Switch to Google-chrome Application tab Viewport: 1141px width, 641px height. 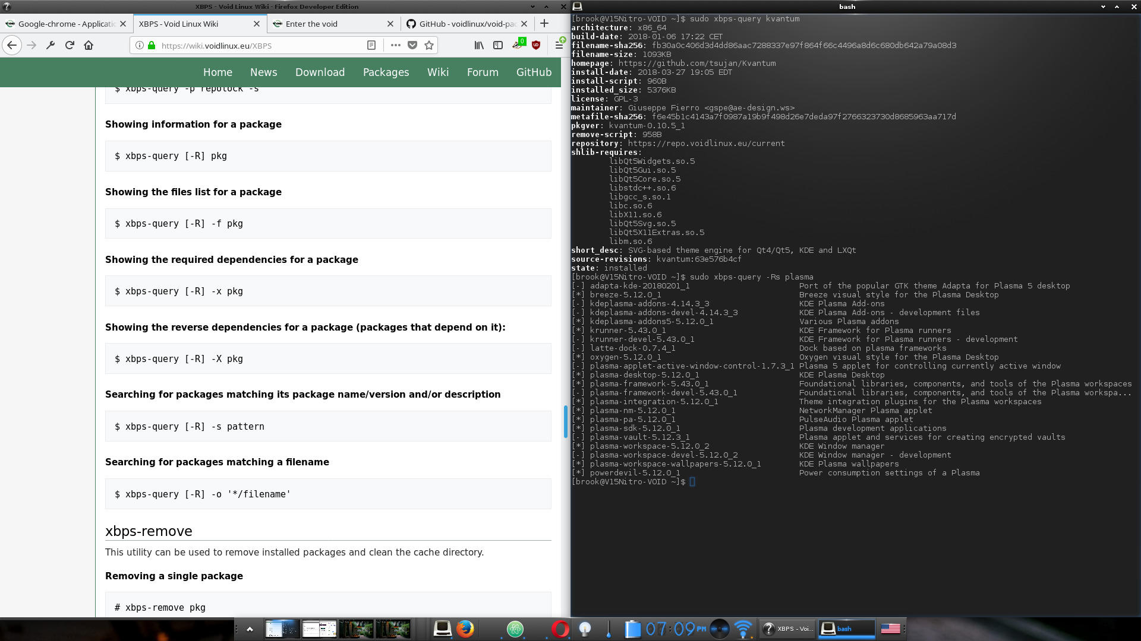coord(66,24)
